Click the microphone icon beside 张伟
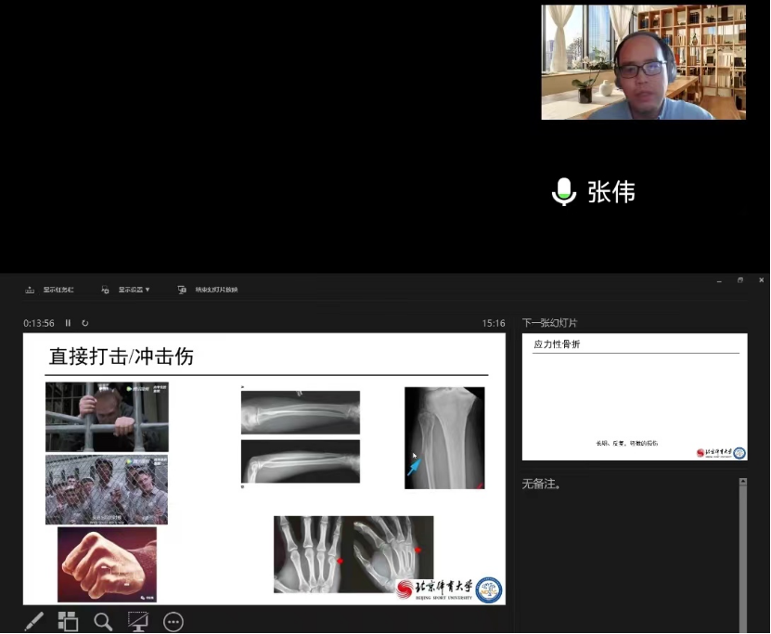Viewport: 771px width, 634px height. click(563, 192)
